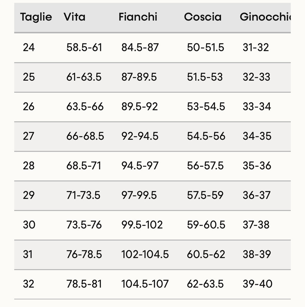Select knee measurement 38-39
Screen dimensions: 305x307
pyautogui.click(x=257, y=254)
